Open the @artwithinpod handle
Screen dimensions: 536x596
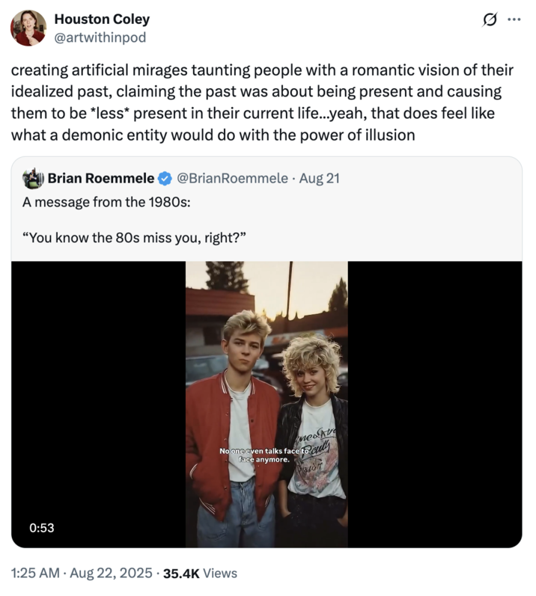[x=100, y=37]
